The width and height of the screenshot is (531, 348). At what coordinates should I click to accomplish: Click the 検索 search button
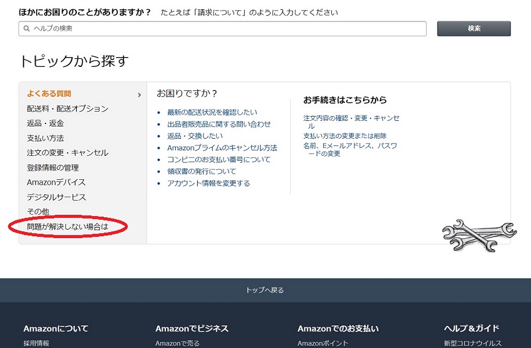click(x=474, y=29)
